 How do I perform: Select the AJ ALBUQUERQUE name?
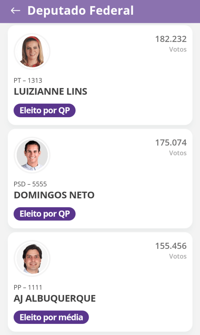pos(55,299)
